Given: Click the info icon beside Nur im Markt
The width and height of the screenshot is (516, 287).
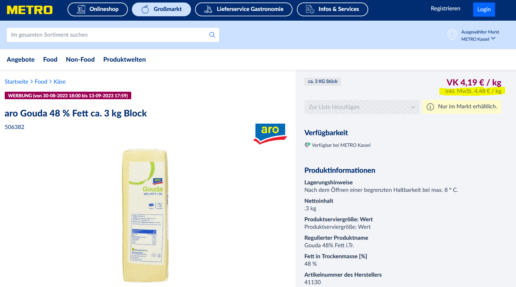Looking at the screenshot, I should [x=430, y=107].
